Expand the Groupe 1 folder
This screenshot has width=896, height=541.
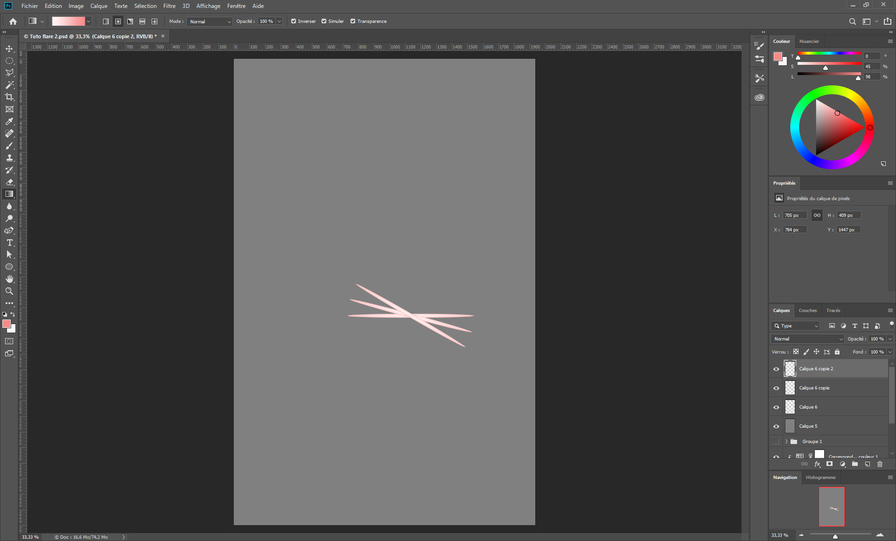coord(786,441)
